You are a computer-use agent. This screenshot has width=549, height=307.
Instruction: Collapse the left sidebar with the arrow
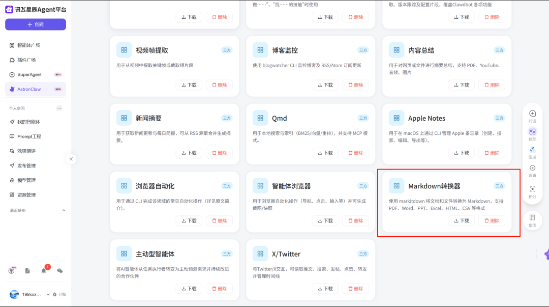click(71, 159)
